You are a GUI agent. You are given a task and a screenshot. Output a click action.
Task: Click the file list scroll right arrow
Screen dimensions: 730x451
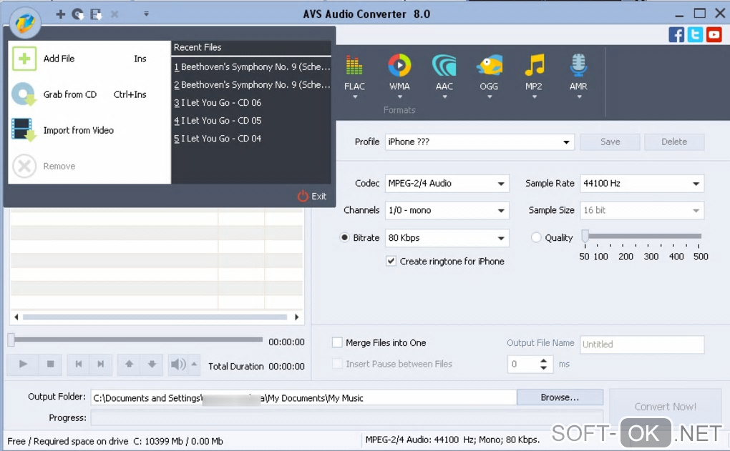[296, 317]
